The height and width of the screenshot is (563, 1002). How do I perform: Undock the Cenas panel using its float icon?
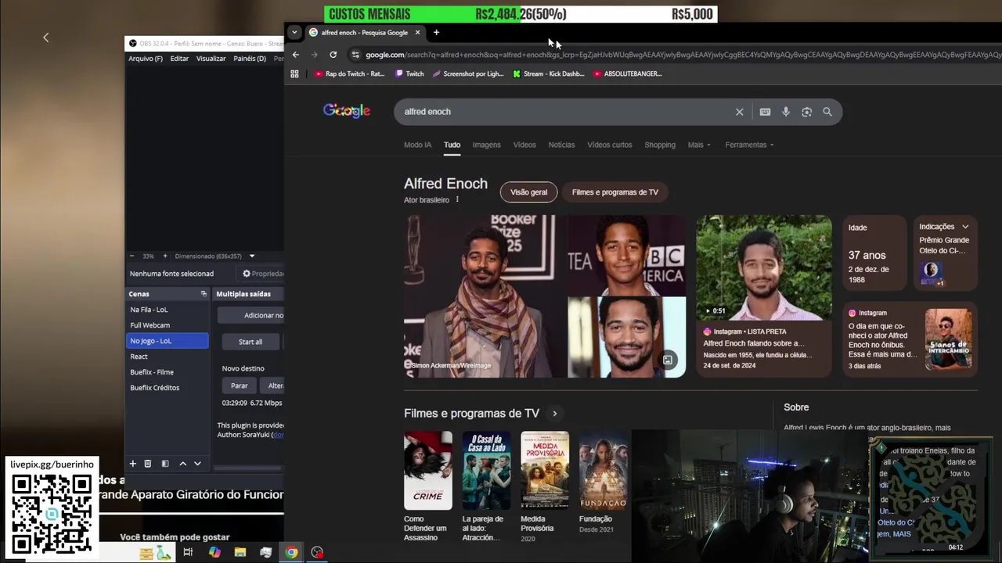point(204,294)
